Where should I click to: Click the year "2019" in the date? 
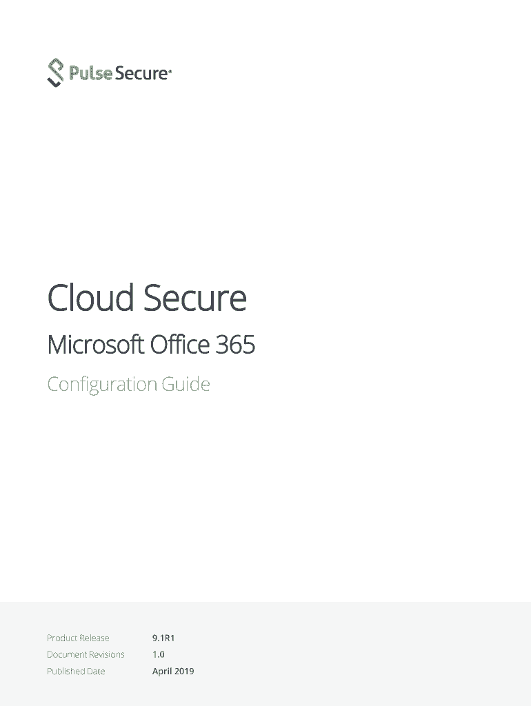tap(184, 671)
